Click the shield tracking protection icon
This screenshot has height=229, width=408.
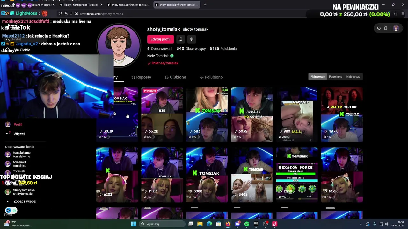pos(60,14)
